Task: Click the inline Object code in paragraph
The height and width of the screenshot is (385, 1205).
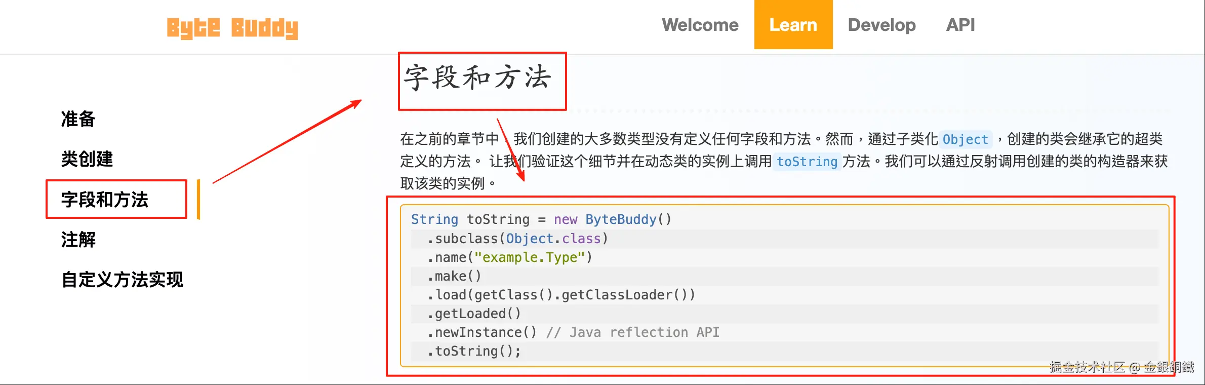Action: point(965,139)
